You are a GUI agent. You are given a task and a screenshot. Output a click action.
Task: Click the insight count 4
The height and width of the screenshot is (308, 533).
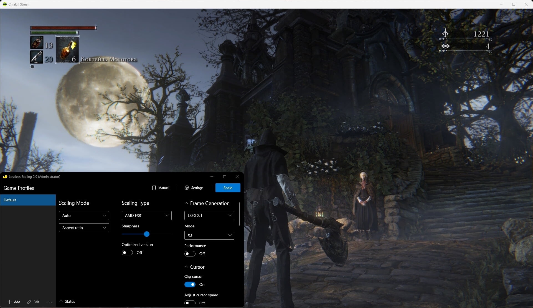(488, 46)
